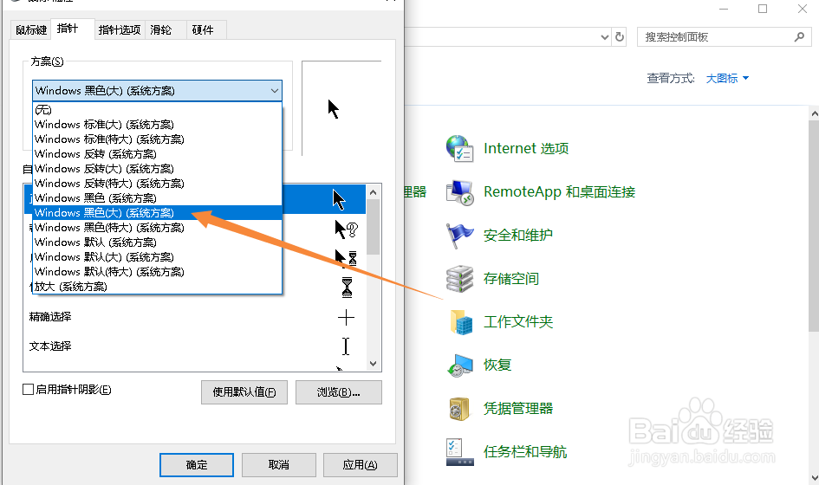
Task: Open the 工作文件夹 link
Action: pos(517,322)
